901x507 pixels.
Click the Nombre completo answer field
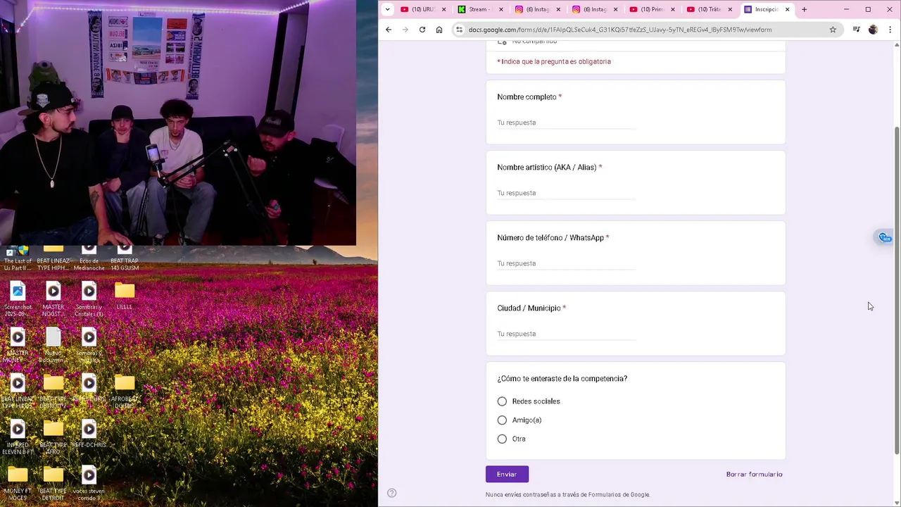tap(566, 123)
